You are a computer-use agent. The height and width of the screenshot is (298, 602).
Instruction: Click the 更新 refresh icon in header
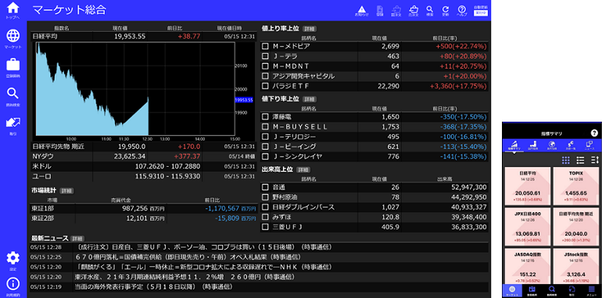pos(446,10)
